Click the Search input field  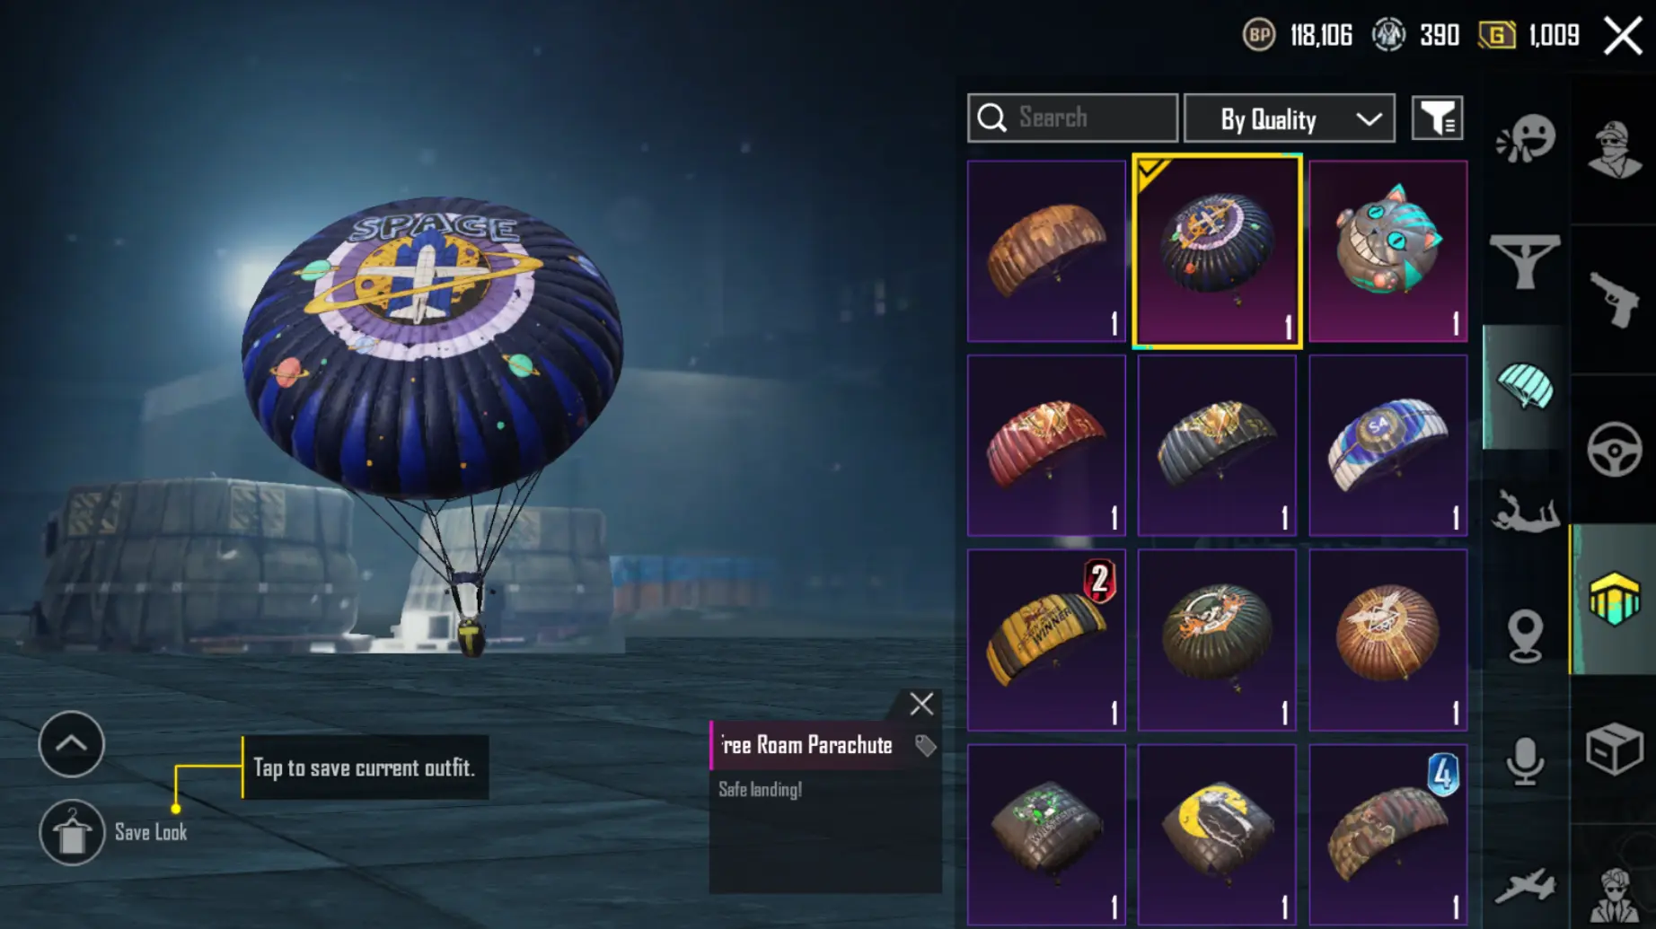[1072, 118]
